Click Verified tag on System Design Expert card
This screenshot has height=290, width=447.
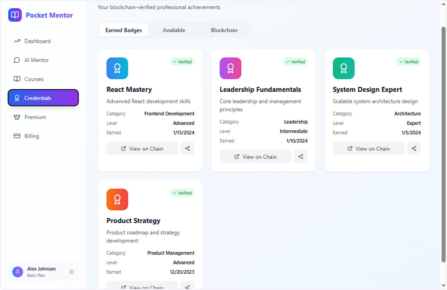click(x=409, y=62)
